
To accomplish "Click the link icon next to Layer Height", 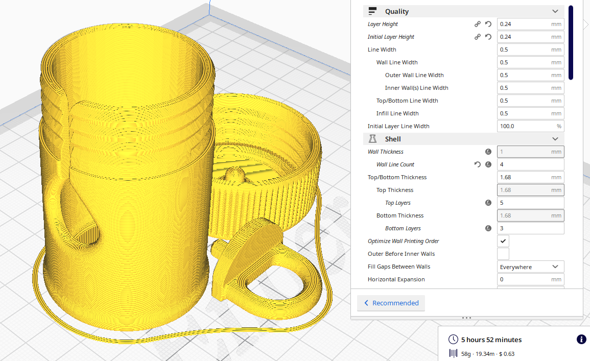I will pyautogui.click(x=478, y=23).
